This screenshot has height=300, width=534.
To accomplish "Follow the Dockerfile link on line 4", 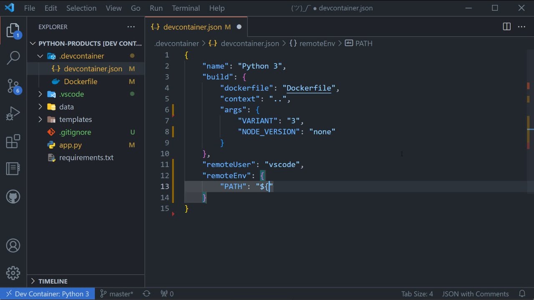I will click(309, 88).
